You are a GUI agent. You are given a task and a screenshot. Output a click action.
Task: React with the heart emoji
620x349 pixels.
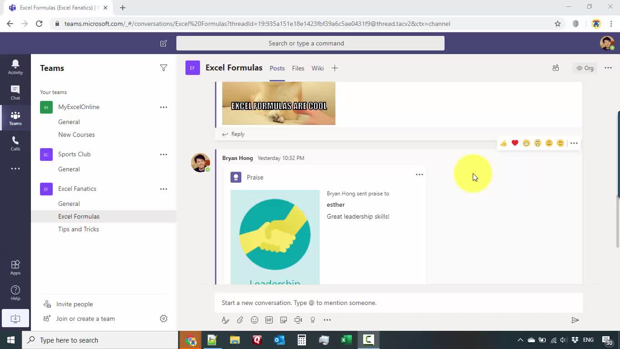pos(515,143)
